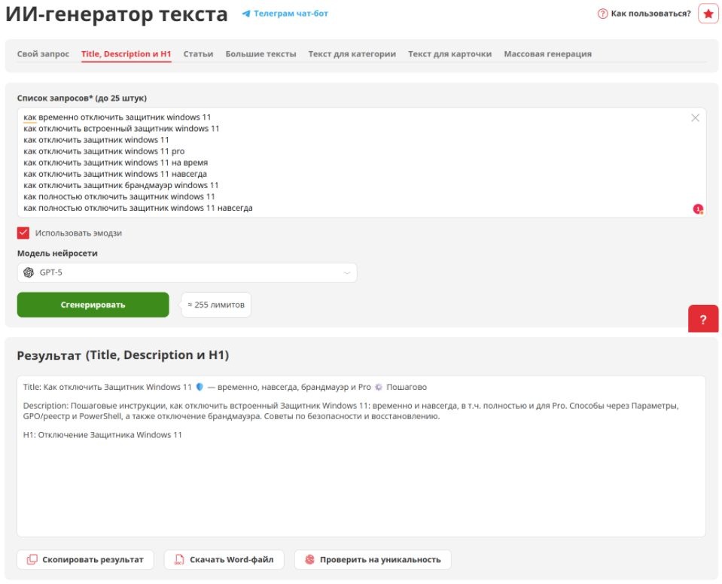Click the copy icon in Скопировать результат

32,560
